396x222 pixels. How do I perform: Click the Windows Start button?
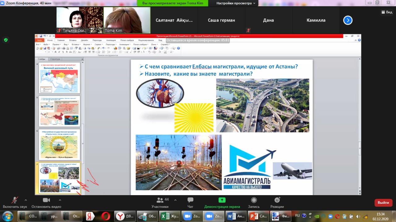pyautogui.click(x=7, y=216)
